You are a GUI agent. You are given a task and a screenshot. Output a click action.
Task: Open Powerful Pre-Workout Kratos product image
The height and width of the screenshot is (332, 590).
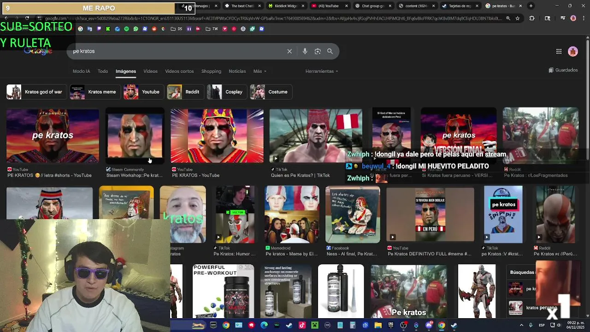pyautogui.click(x=223, y=291)
